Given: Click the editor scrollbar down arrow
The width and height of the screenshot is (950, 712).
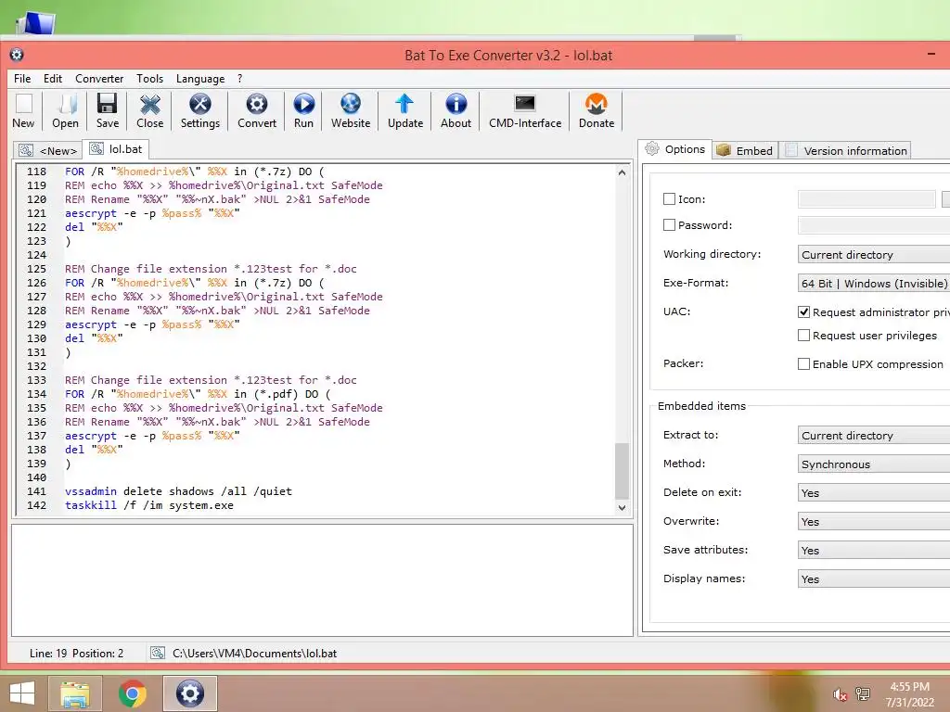Looking at the screenshot, I should tap(622, 507).
